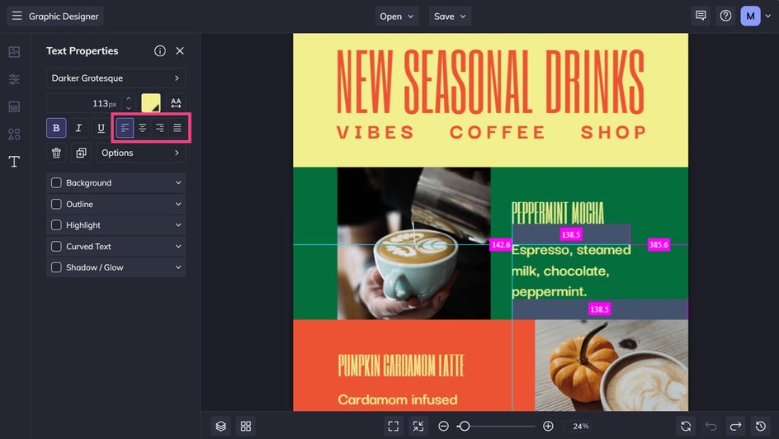Image resolution: width=779 pixels, height=439 pixels.
Task: Expand the Background section chevron
Action: click(178, 182)
